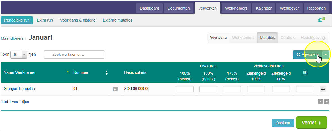Click the employee name Granger, Hermoine
The height and width of the screenshot is (131, 333).
[19, 89]
